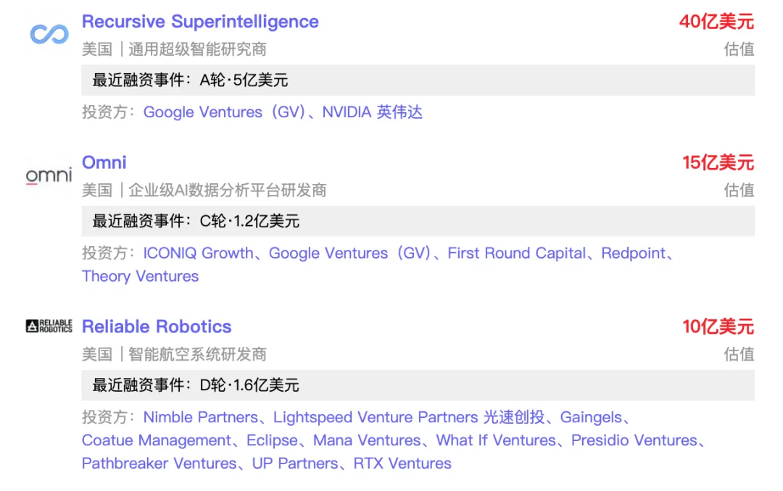Click the 40亿美元 valuation figure
783x491 pixels.
click(716, 22)
